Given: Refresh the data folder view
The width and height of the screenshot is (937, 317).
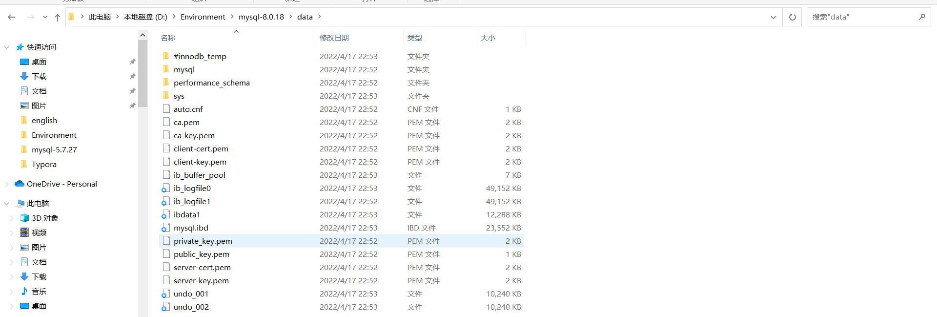Looking at the screenshot, I should click(x=793, y=17).
